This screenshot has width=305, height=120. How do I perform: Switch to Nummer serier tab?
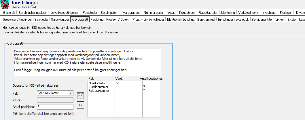click(x=154, y=13)
